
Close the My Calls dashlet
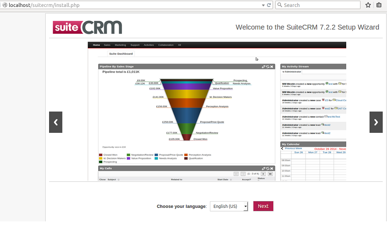point(272,168)
